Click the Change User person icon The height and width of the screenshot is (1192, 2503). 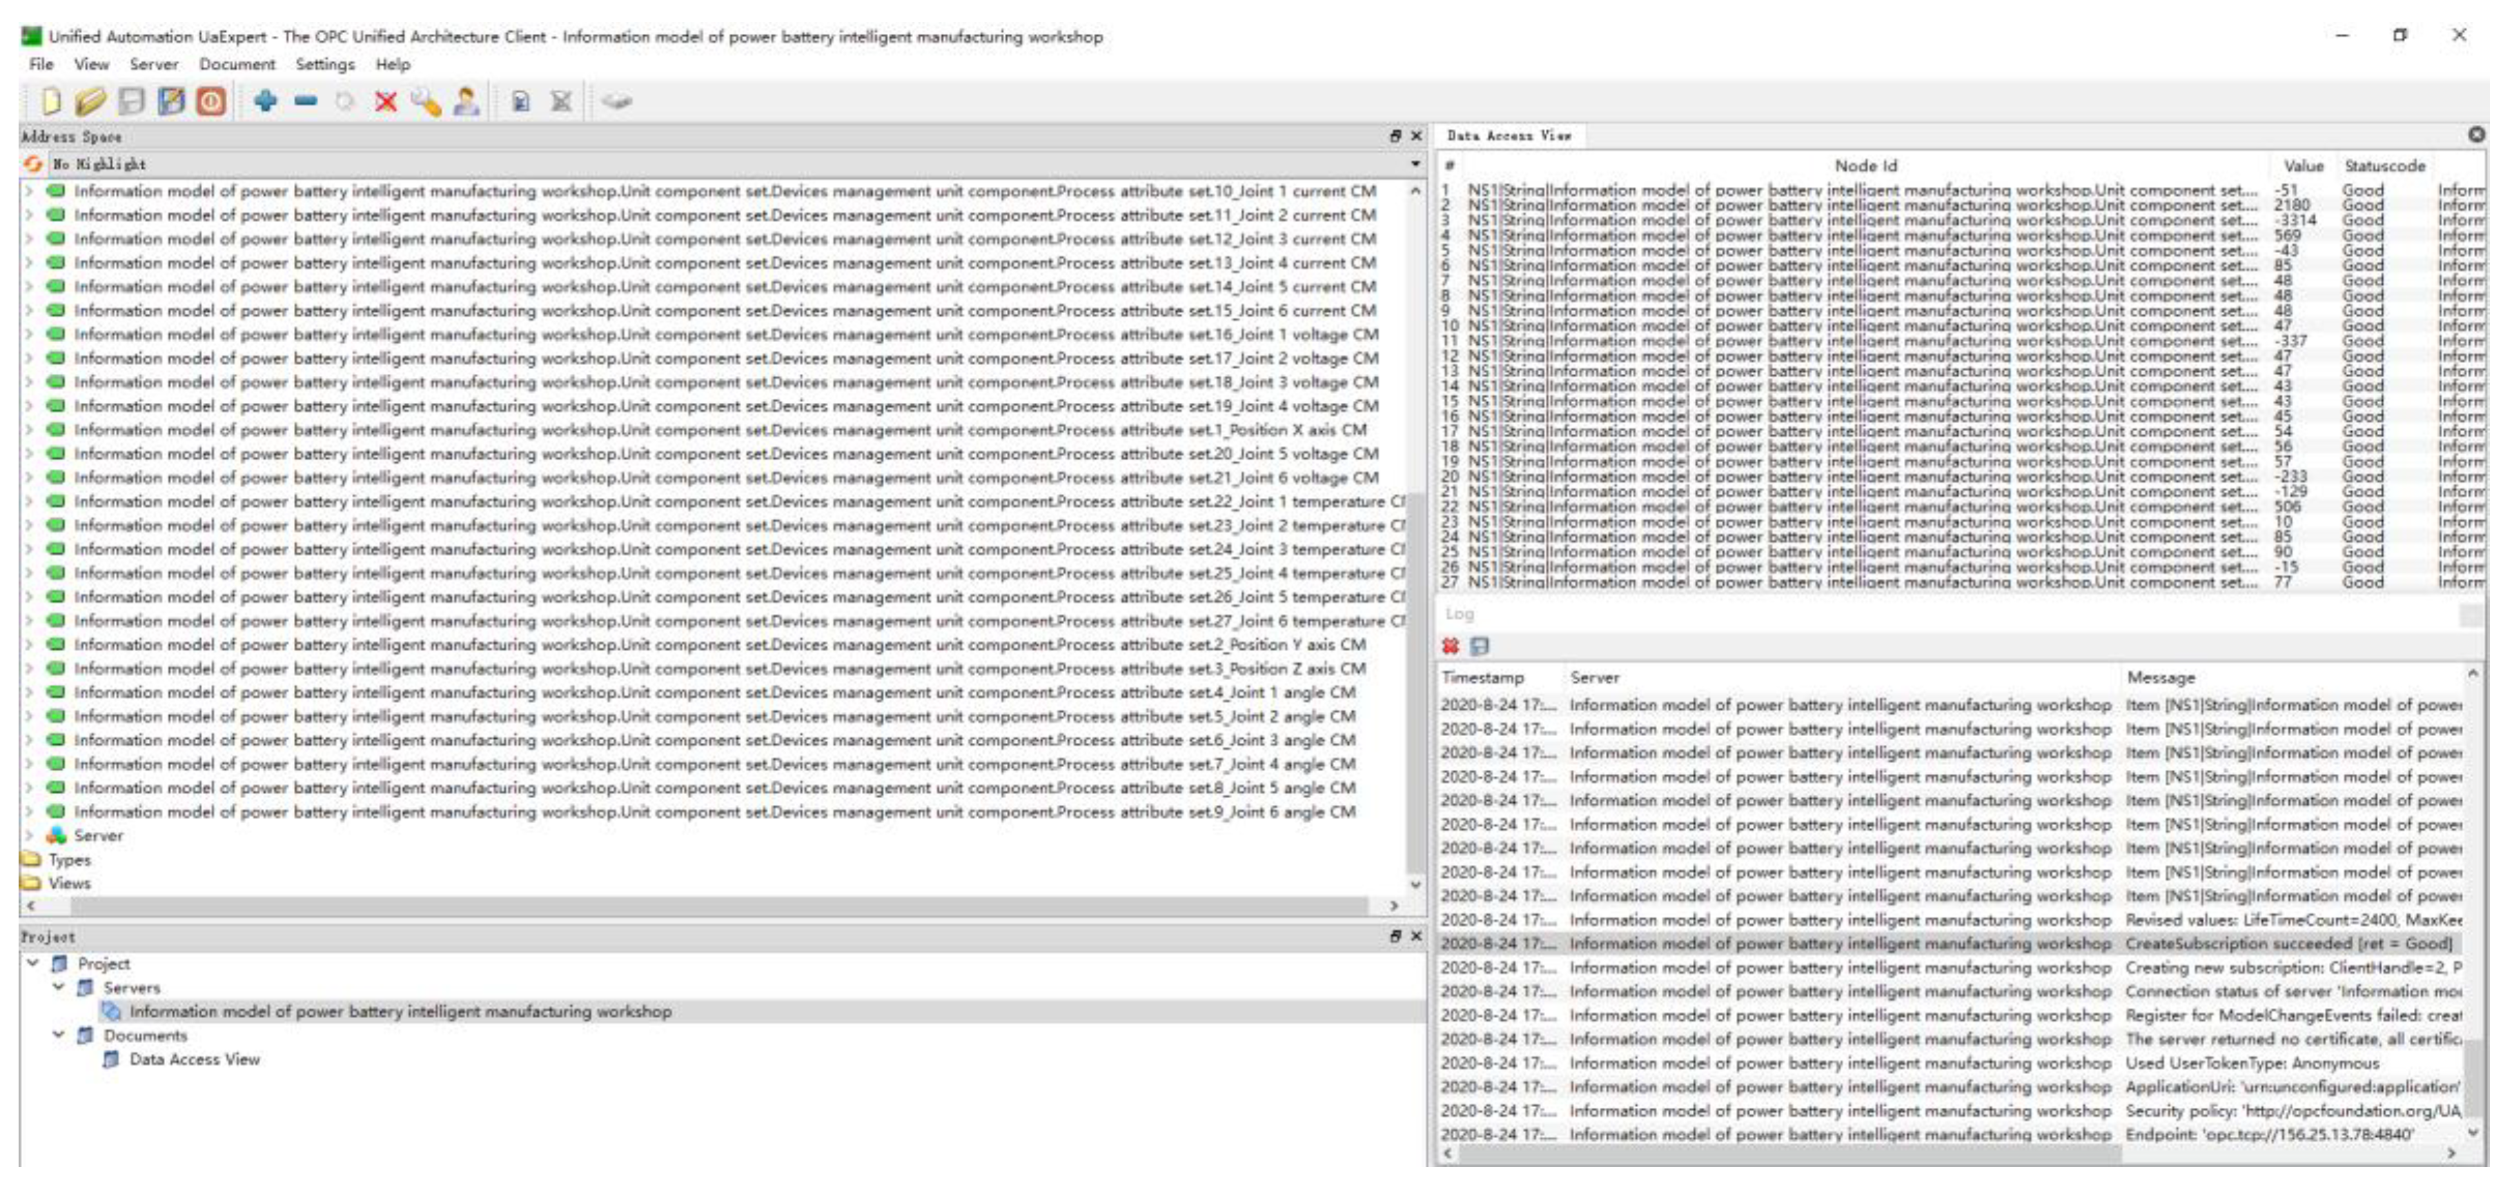467,101
